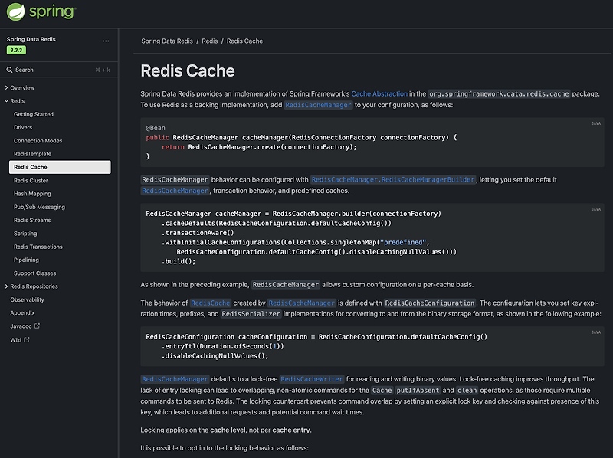Viewport: 613px width, 458px height.
Task: Collapse the Redis section chevron
Action: 6,101
